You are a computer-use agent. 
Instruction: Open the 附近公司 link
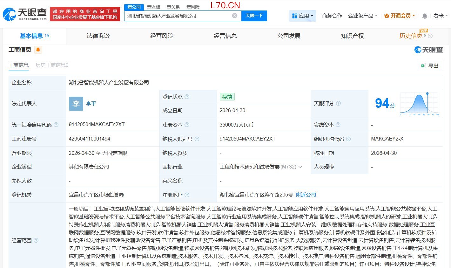tap(306, 195)
